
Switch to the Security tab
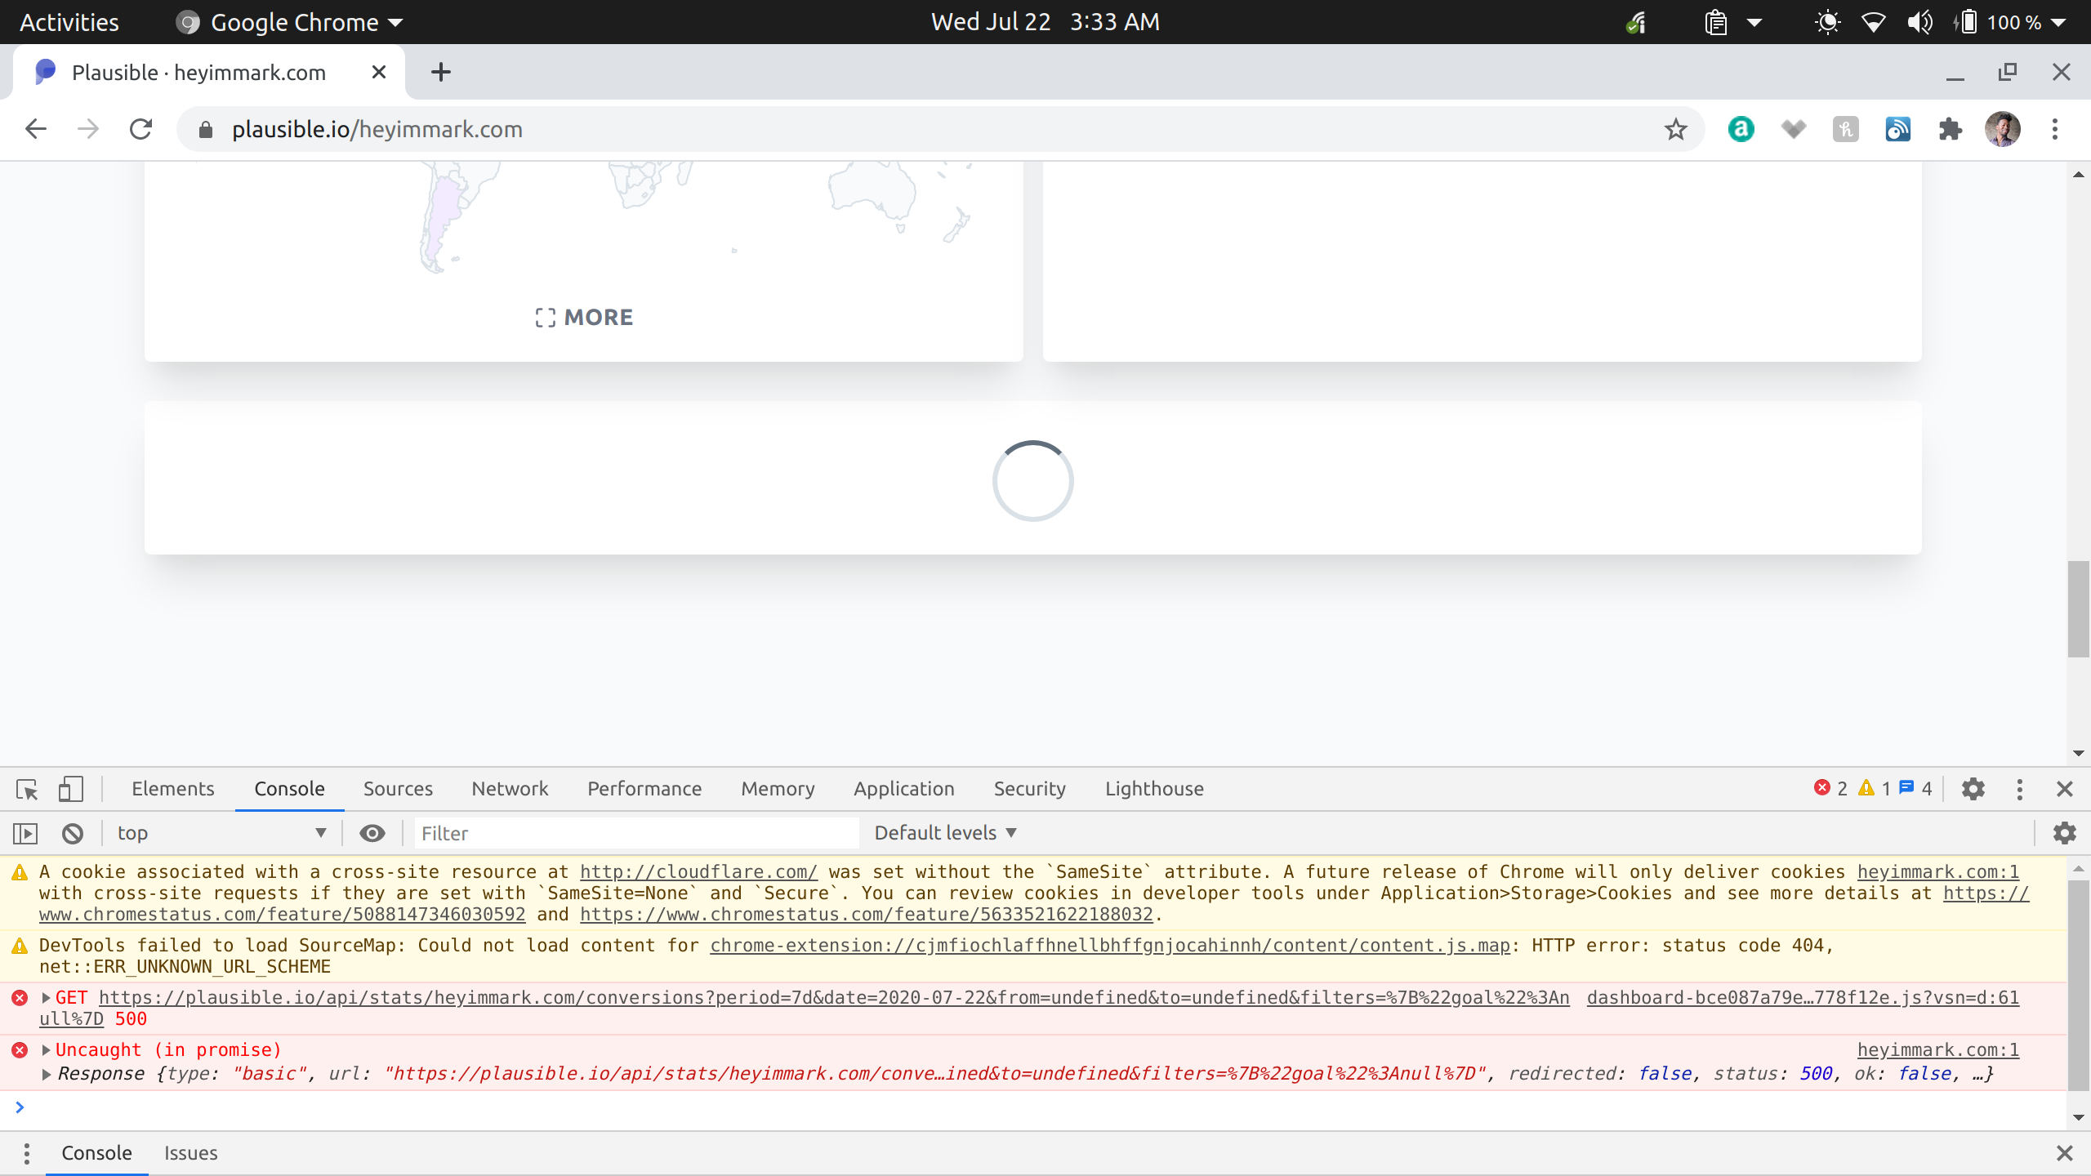pyautogui.click(x=1030, y=789)
